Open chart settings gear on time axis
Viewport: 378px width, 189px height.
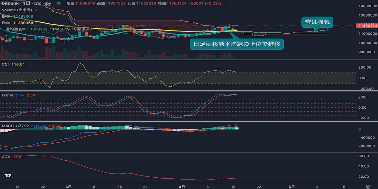[x=367, y=186]
